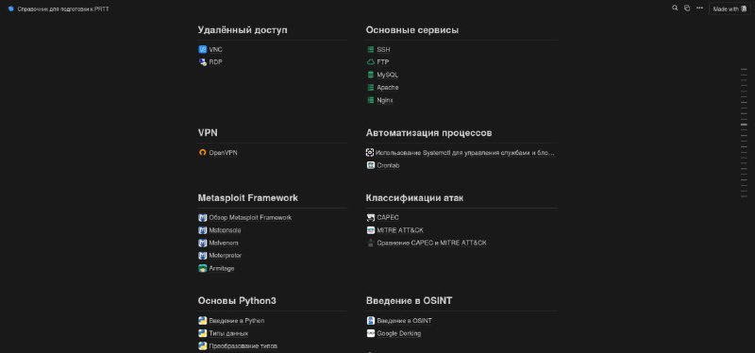Click the Nginx server icon

(370, 100)
